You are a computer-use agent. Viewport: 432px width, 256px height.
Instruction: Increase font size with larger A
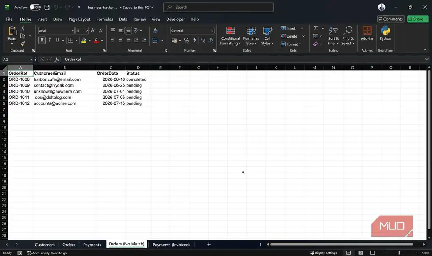tap(93, 30)
